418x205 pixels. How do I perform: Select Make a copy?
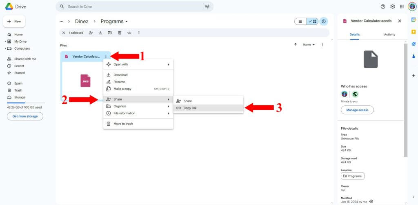point(138,89)
